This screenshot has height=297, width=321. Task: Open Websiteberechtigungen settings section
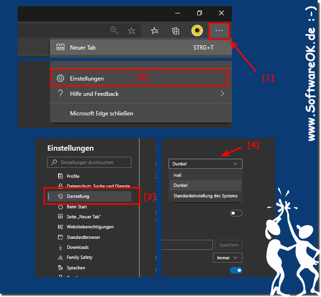click(x=89, y=227)
